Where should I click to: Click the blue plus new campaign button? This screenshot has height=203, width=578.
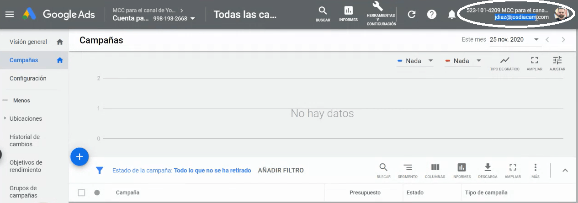pos(80,157)
